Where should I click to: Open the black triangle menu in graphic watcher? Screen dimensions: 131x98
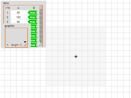click(25, 42)
